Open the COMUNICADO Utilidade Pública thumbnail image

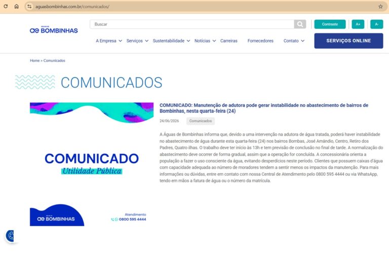point(92,164)
